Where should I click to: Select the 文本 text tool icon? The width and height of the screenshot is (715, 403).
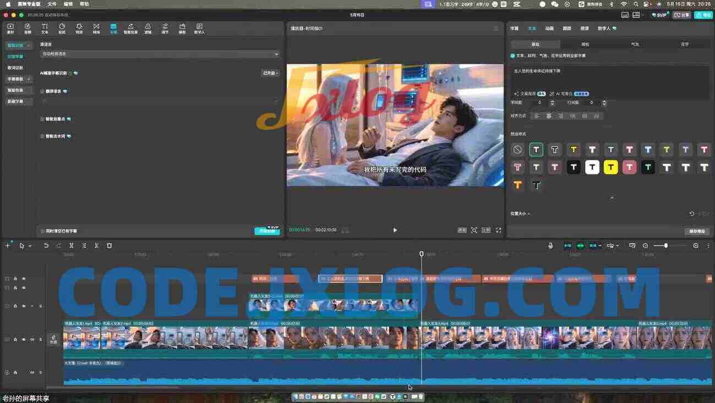coord(45,29)
